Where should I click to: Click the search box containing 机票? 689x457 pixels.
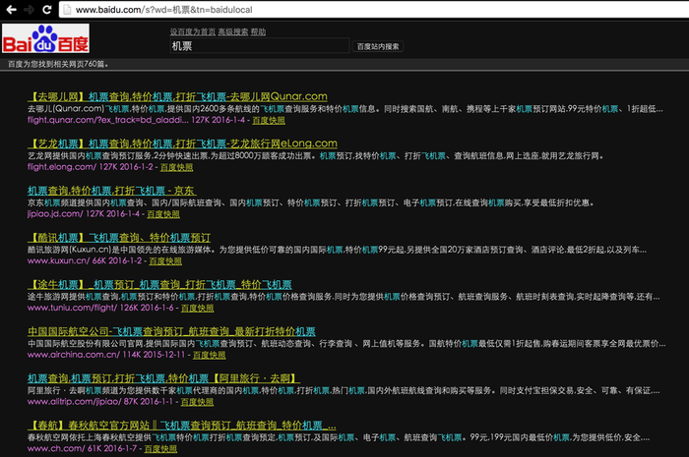[x=259, y=46]
